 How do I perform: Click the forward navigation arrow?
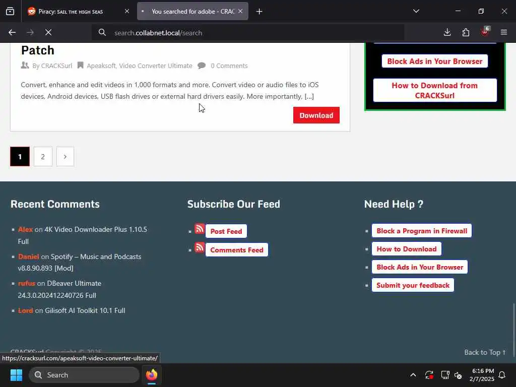pos(30,32)
